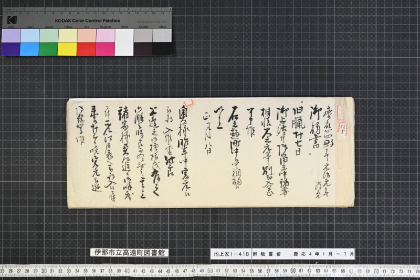The width and height of the screenshot is (420, 280).
Task: Select the vivid magenta color patch
Action: click(105, 49)
